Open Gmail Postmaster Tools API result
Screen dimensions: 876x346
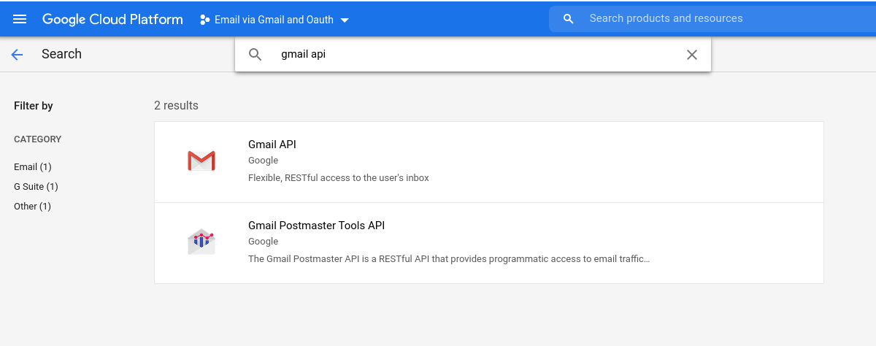point(489,243)
